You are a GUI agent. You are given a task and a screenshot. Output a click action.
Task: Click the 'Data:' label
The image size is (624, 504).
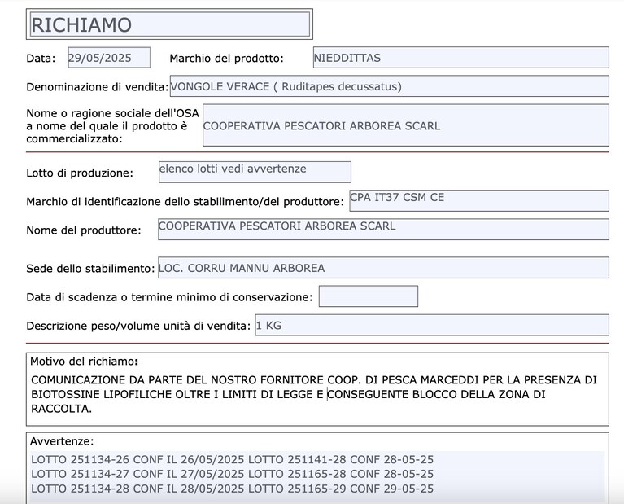[x=41, y=58]
